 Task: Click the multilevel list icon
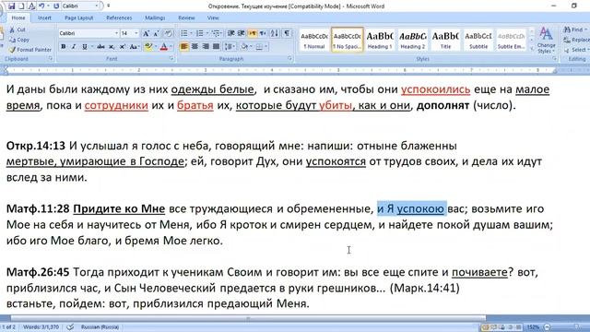(216, 33)
